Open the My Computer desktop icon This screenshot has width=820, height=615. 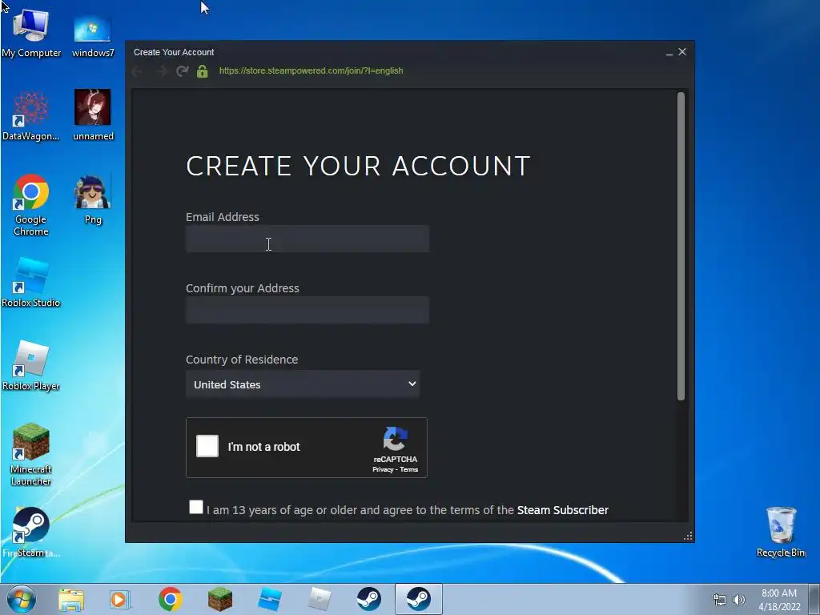31,32
